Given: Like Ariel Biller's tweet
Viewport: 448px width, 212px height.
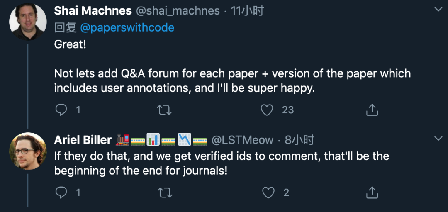Looking at the screenshot, I should pos(269,193).
